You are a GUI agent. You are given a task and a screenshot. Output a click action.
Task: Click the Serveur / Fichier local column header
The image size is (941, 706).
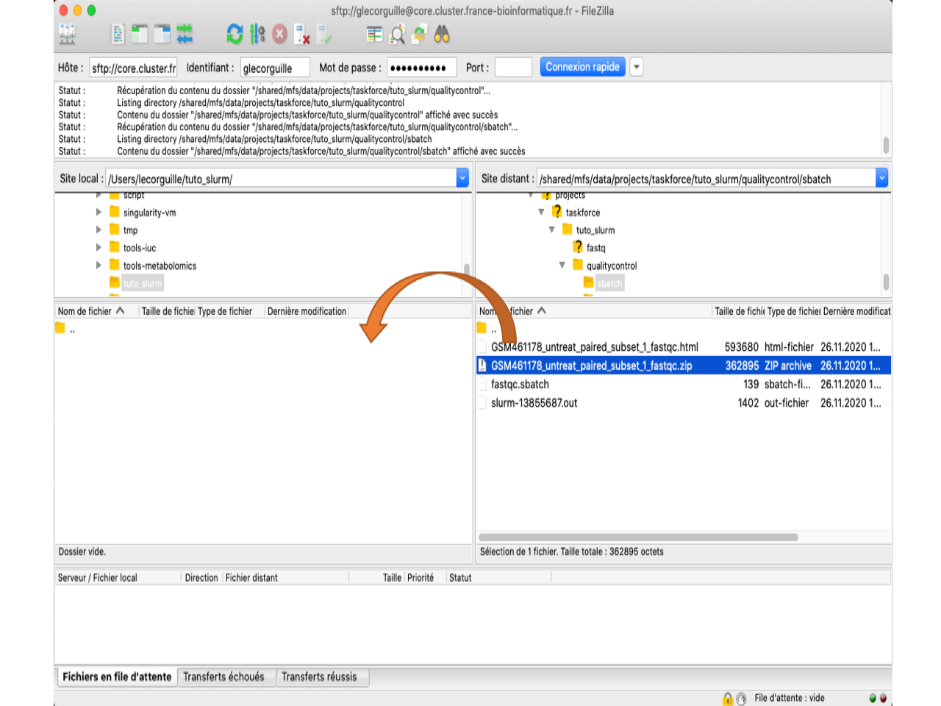coord(98,577)
